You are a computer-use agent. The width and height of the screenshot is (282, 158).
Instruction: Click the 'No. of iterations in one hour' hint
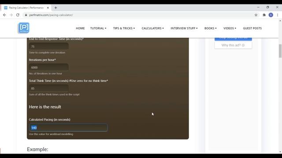(45, 73)
